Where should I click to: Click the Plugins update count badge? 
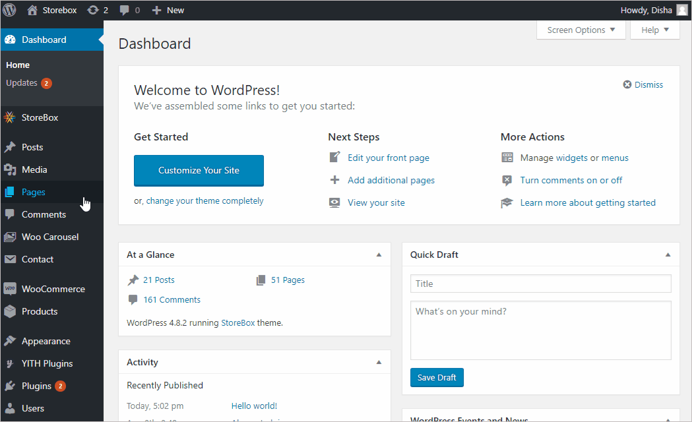coord(61,386)
